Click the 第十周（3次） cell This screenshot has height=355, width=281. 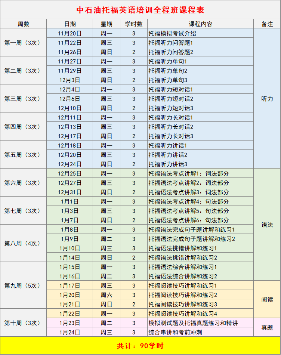24,323
